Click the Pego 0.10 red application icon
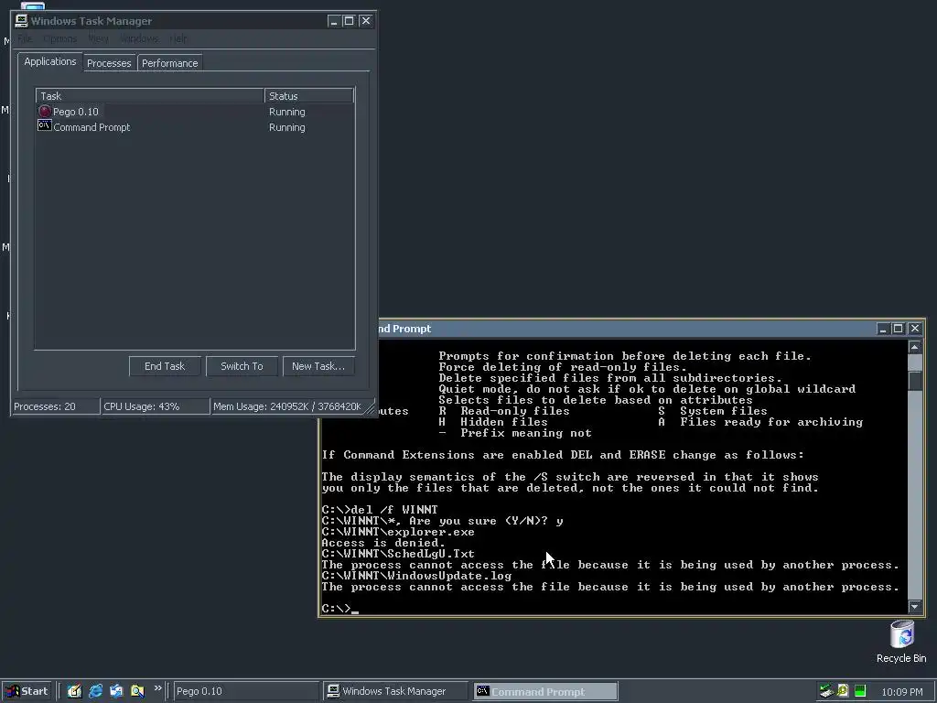The height and width of the screenshot is (703, 937). click(45, 111)
